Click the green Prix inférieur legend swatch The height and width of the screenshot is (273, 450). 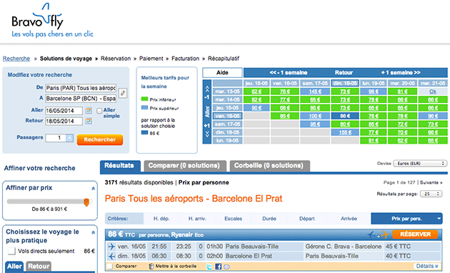[144, 99]
